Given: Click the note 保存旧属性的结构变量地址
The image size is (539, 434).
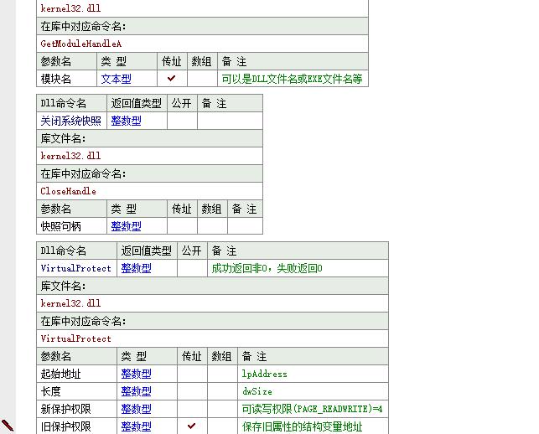Looking at the screenshot, I should [x=302, y=426].
